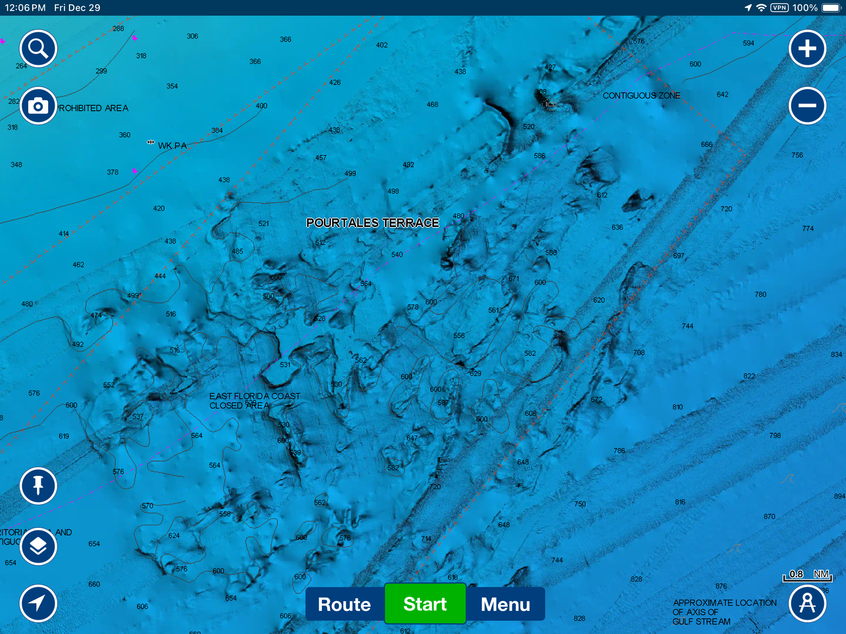Tap the 647 depth sounding
The width and height of the screenshot is (846, 634).
coord(412,438)
